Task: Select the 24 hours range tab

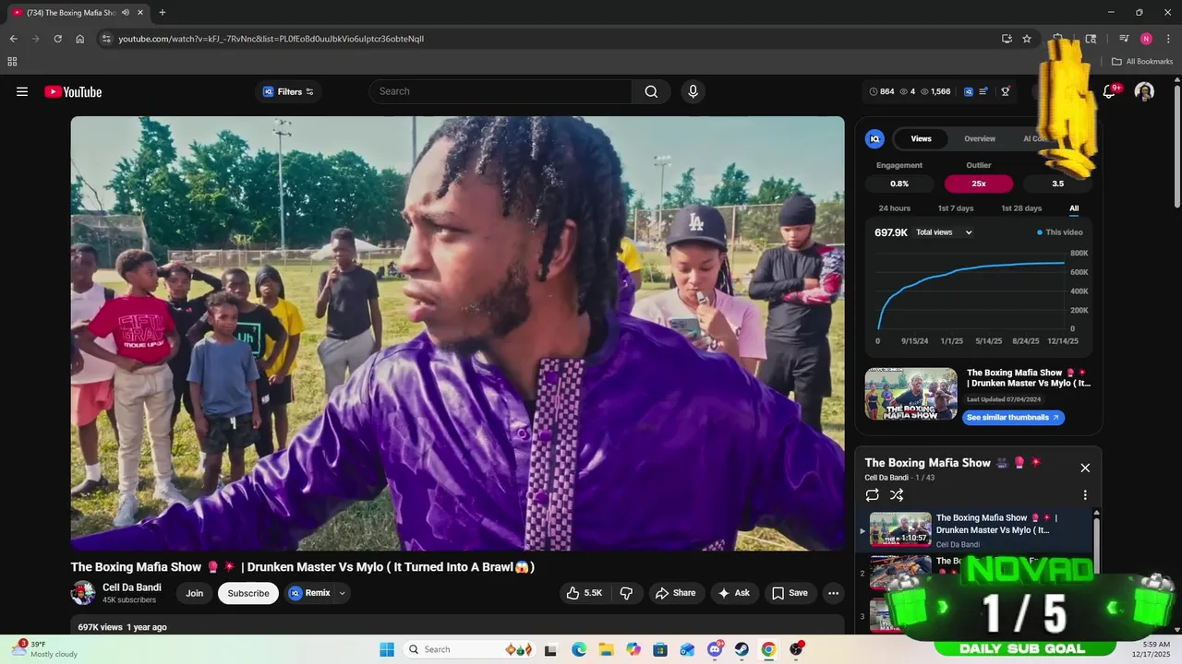Action: [894, 208]
